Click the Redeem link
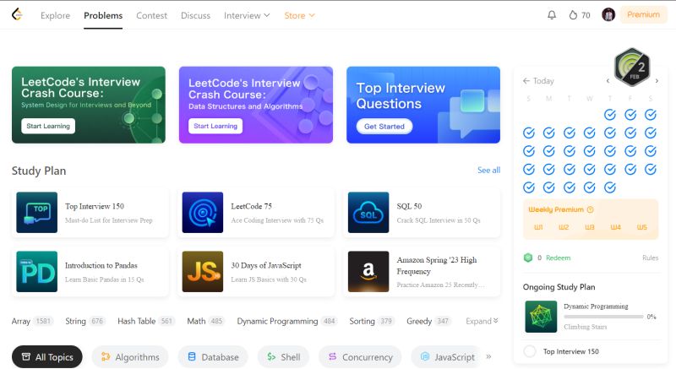Image resolution: width=676 pixels, height=369 pixels. point(558,258)
